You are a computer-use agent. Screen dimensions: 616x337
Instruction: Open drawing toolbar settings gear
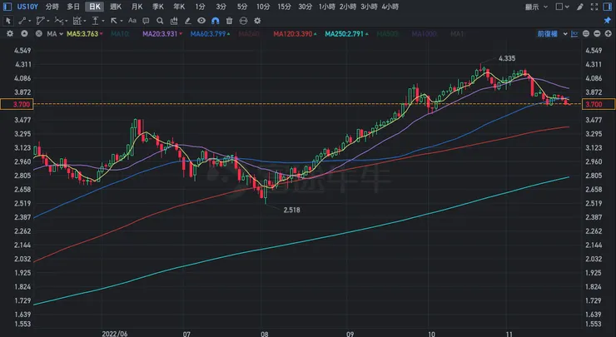[x=257, y=21]
